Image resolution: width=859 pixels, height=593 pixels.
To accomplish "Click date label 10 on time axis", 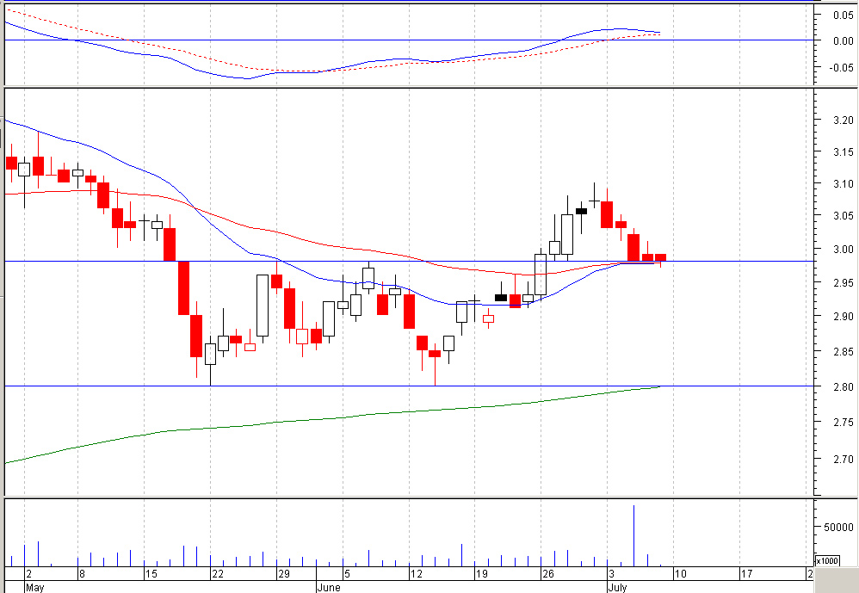I will [681, 574].
